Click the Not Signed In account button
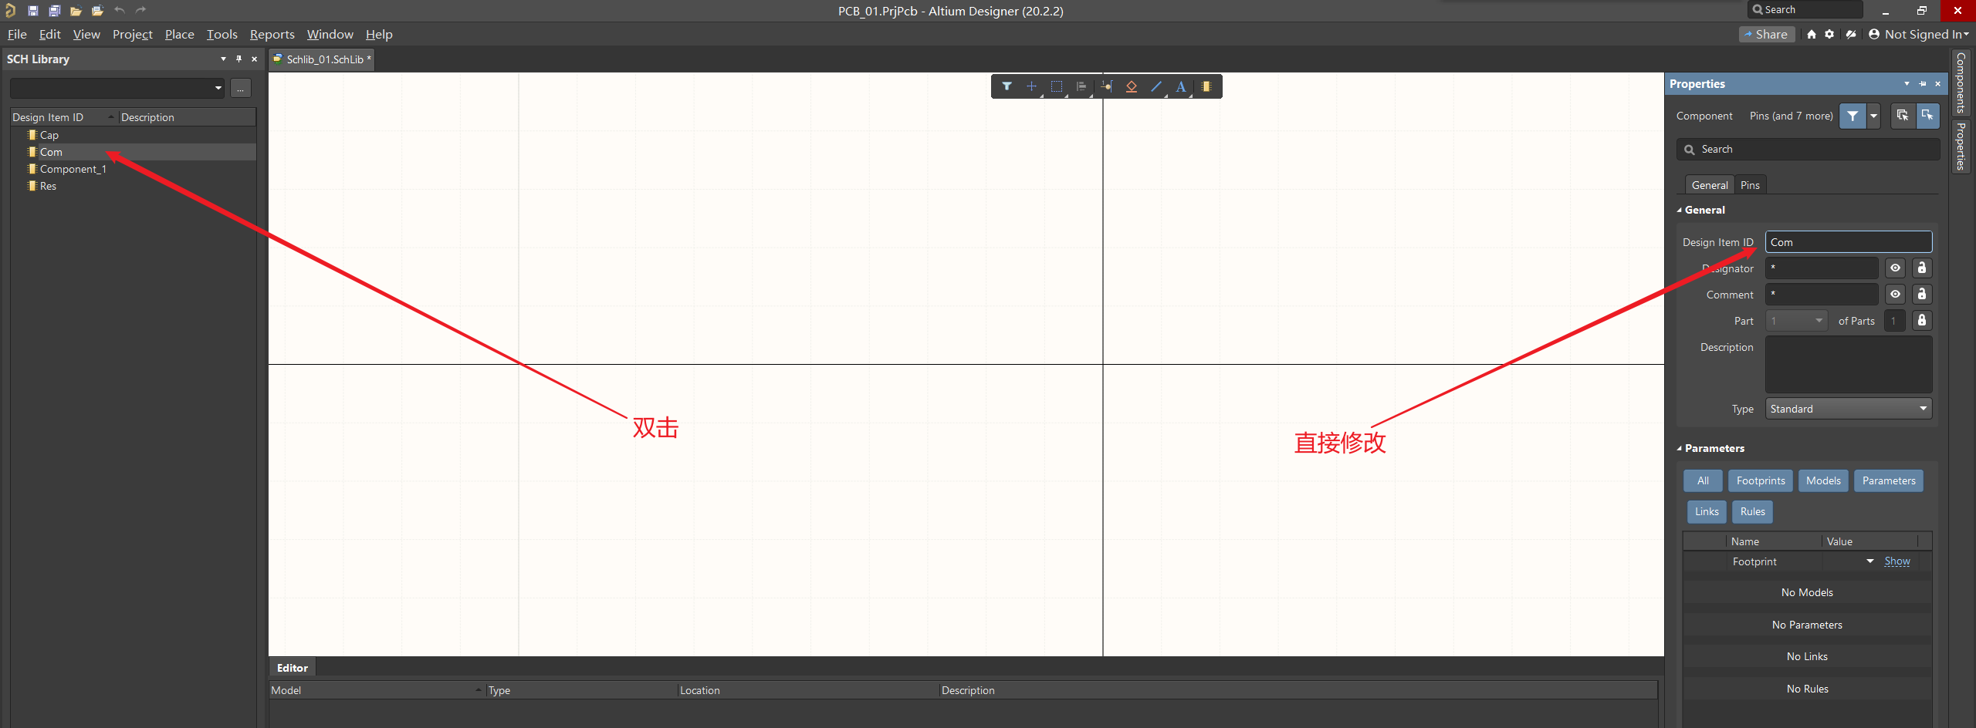Viewport: 1976px width, 728px height. (x=1919, y=34)
